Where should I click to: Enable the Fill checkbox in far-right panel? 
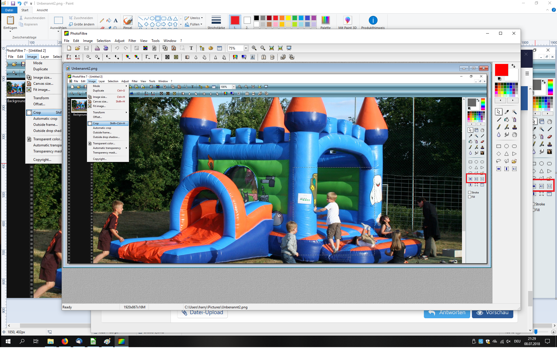click(x=534, y=210)
